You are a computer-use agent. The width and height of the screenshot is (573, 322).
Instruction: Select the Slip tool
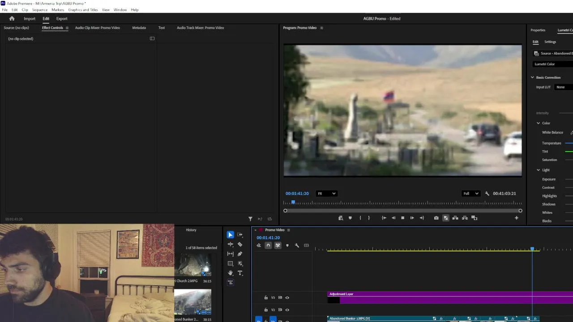pos(230,254)
